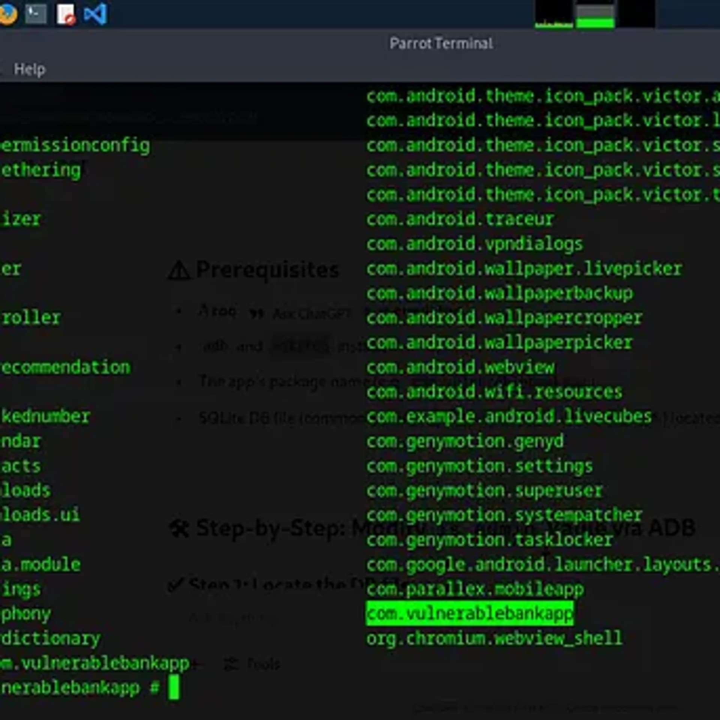
Task: Click com.android.wallpaperpicker line
Action: pyautogui.click(x=499, y=343)
